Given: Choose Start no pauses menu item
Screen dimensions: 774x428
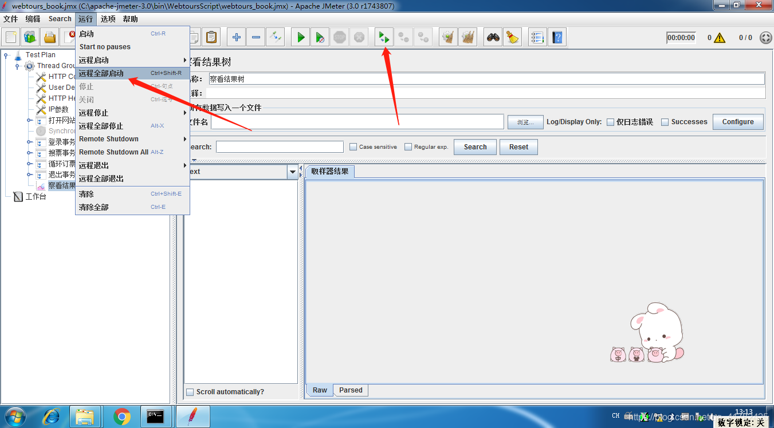Looking at the screenshot, I should 132,47.
